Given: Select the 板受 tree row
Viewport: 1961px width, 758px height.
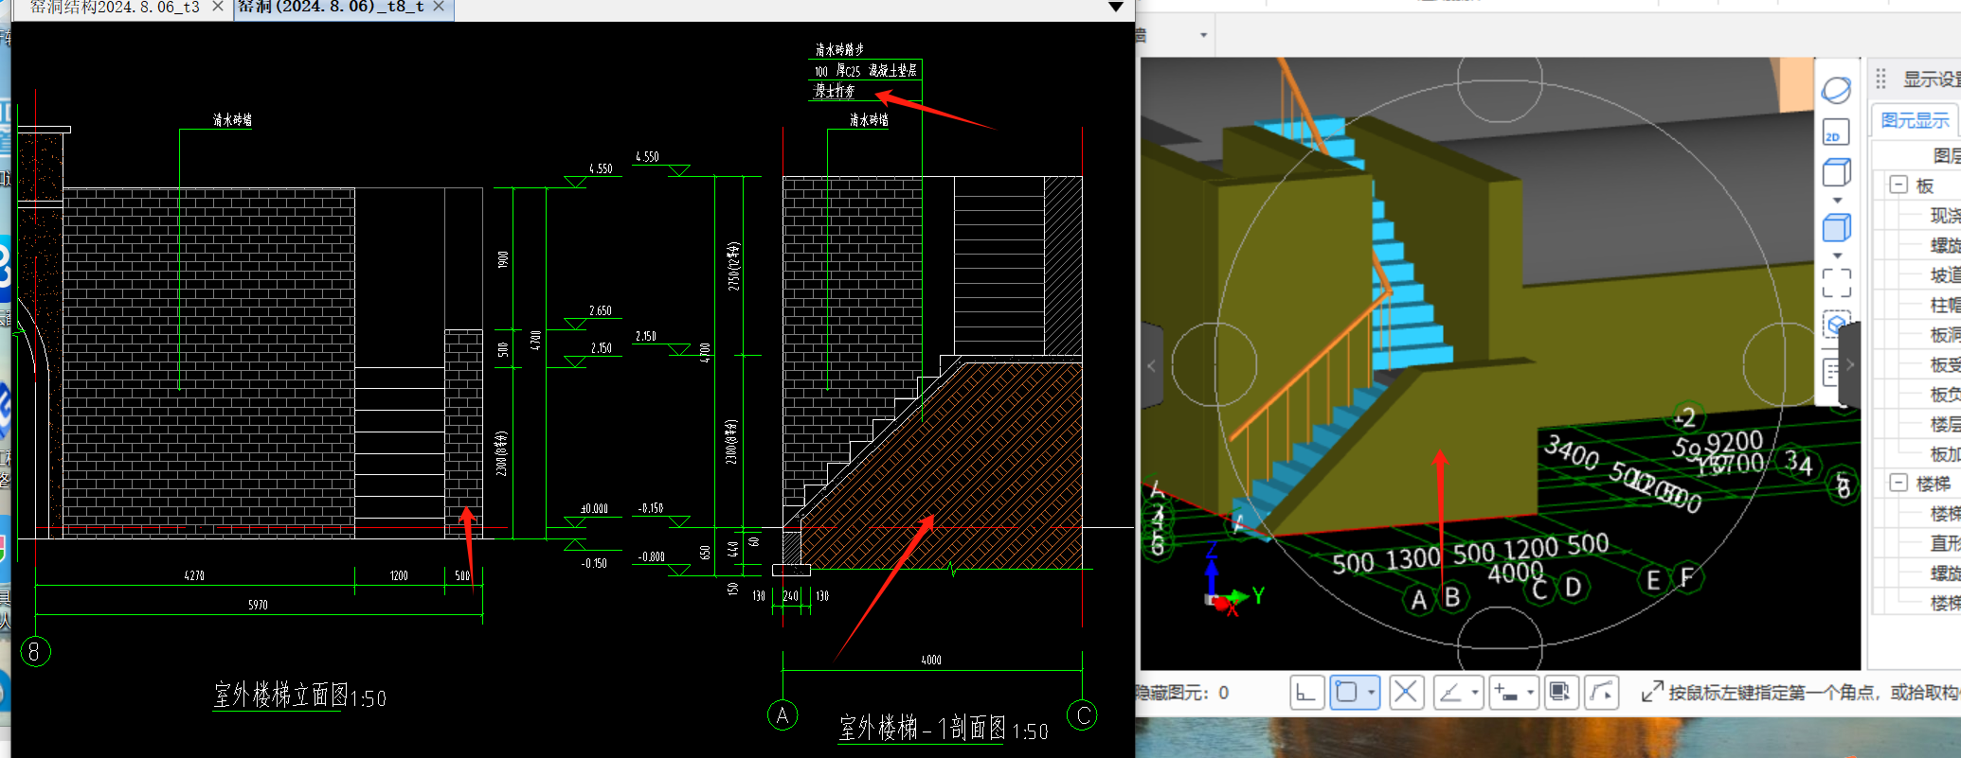Looking at the screenshot, I should (1945, 364).
